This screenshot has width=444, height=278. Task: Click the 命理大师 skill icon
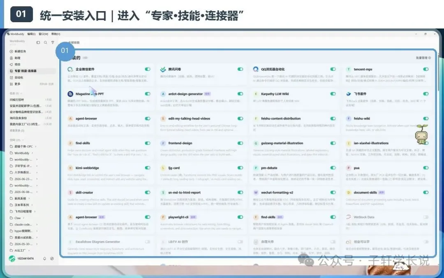click(x=256, y=242)
